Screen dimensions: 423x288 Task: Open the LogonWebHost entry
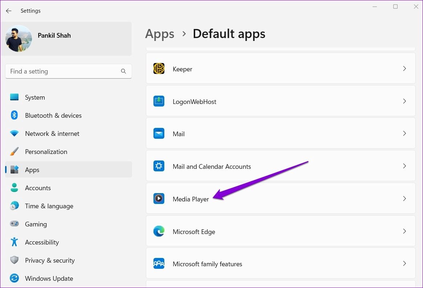click(x=280, y=101)
